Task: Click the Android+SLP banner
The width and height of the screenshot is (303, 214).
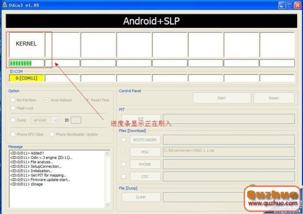Action: (151, 21)
